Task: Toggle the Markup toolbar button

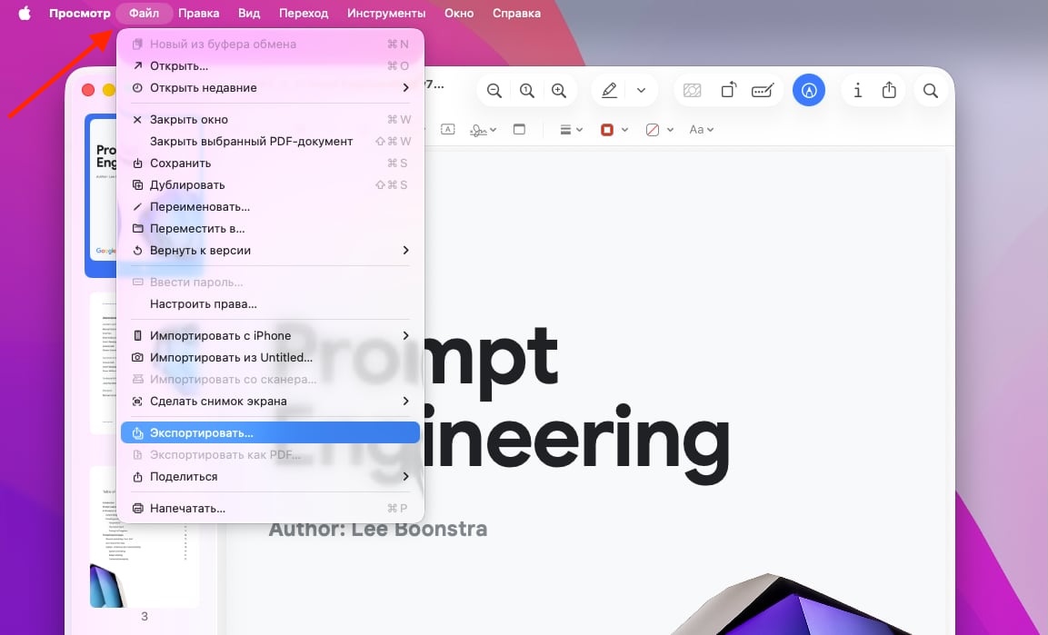Action: 809,89
